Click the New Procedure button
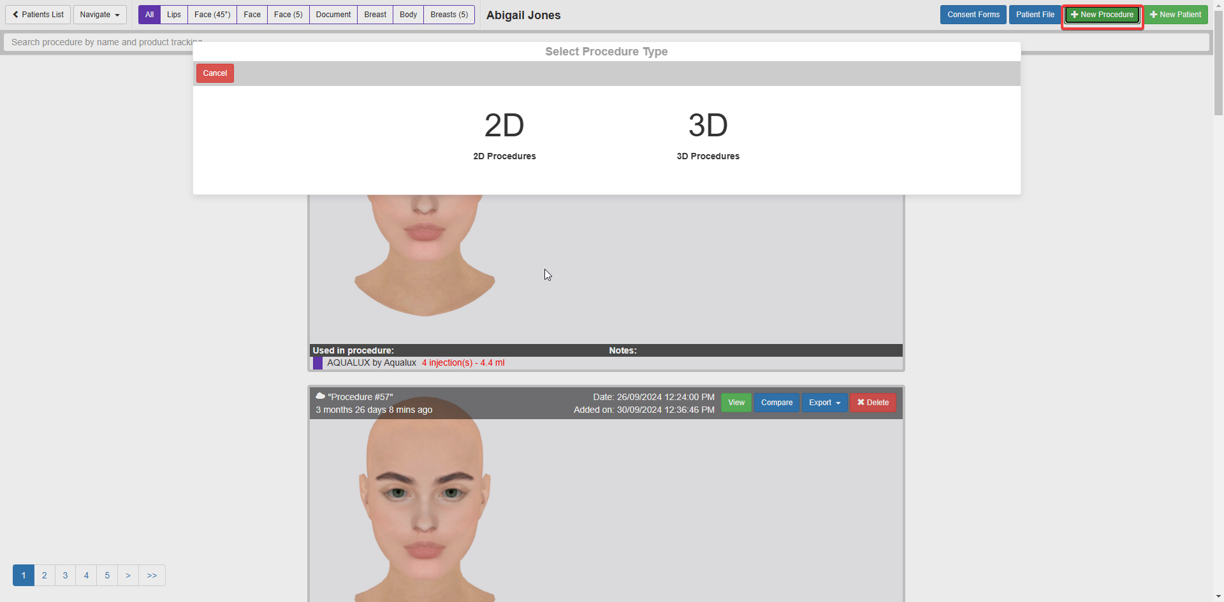This screenshot has width=1224, height=602. click(x=1102, y=15)
